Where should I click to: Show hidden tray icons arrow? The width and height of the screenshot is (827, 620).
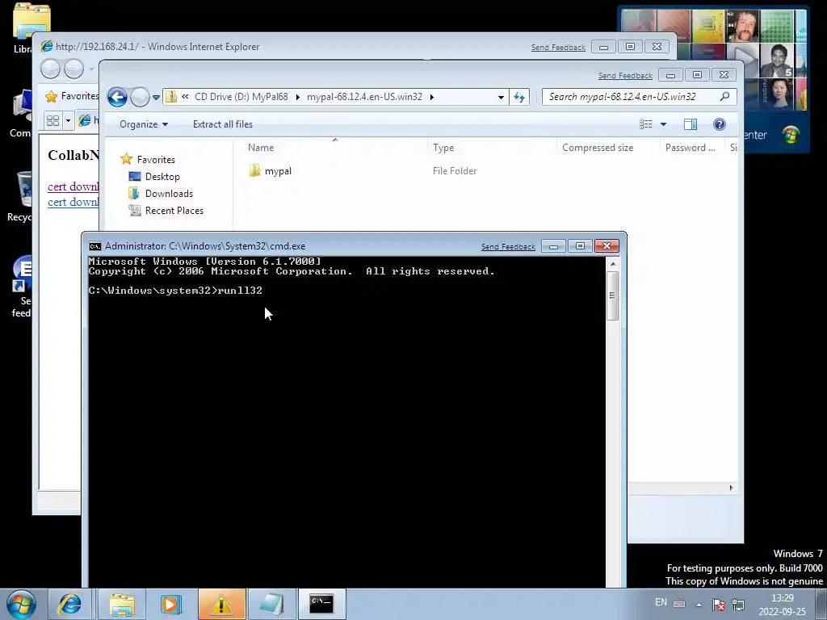point(699,605)
